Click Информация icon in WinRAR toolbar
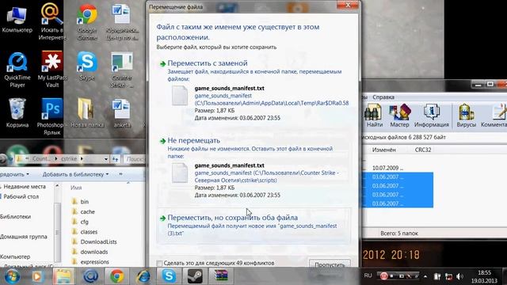The height and width of the screenshot is (285, 507). point(431,116)
